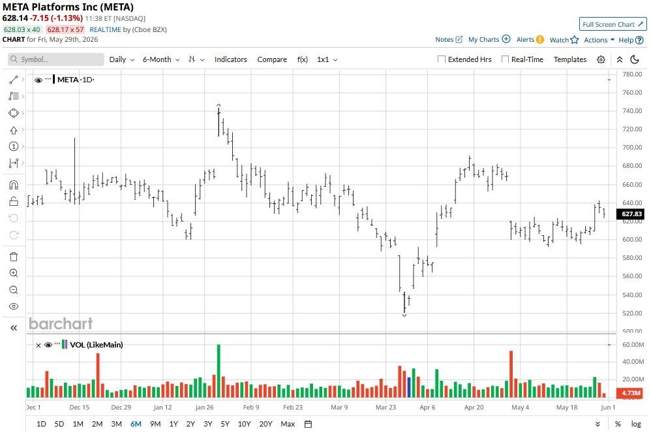
Task: Select the 1Y range tab
Action: [174, 424]
